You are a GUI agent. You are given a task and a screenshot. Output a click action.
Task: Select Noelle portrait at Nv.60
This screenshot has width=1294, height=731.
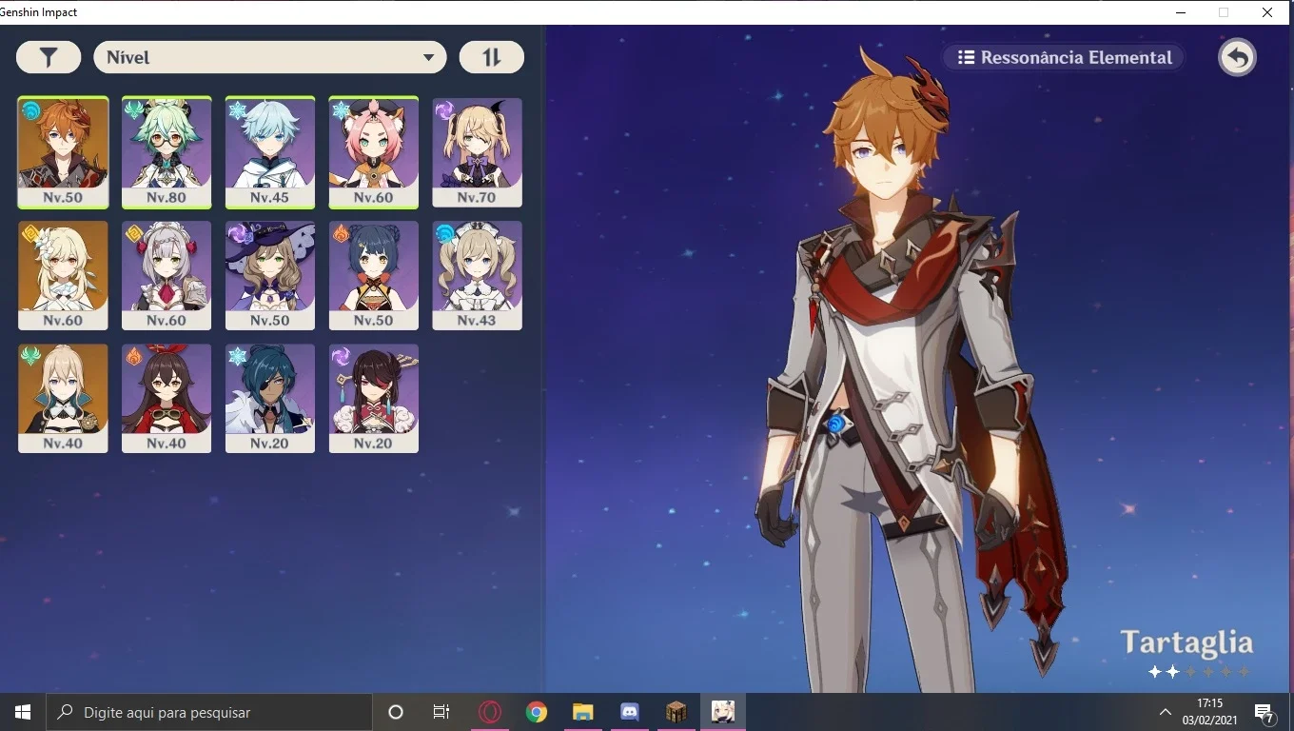(167, 275)
